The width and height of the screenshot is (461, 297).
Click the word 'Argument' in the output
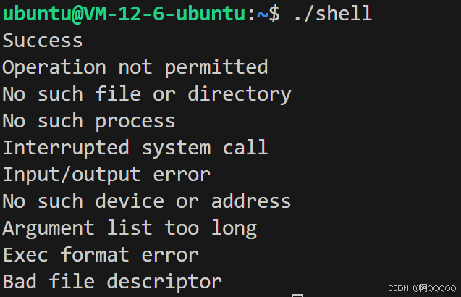pos(48,228)
